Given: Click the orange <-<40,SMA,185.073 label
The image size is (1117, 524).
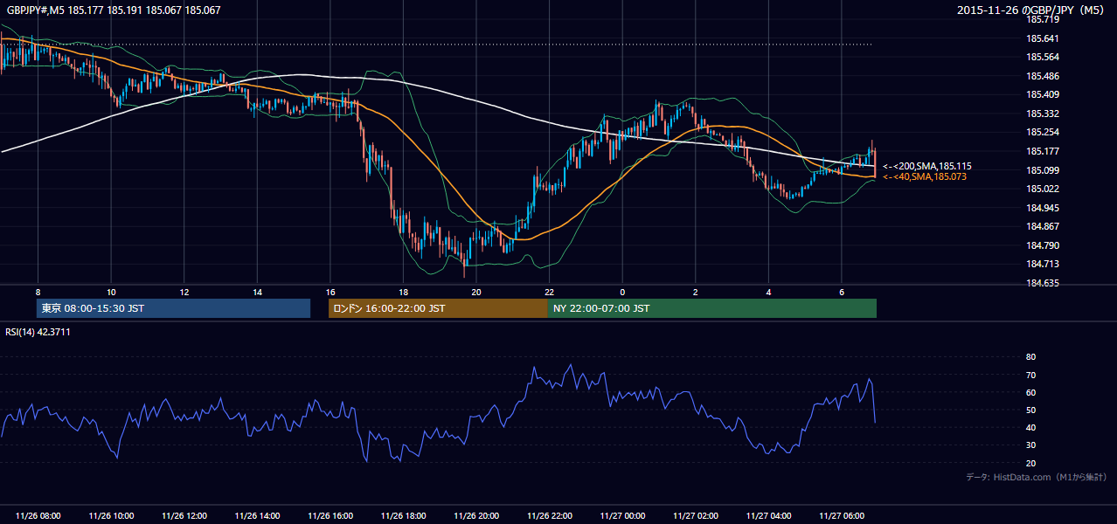Looking at the screenshot, I should click(x=926, y=177).
